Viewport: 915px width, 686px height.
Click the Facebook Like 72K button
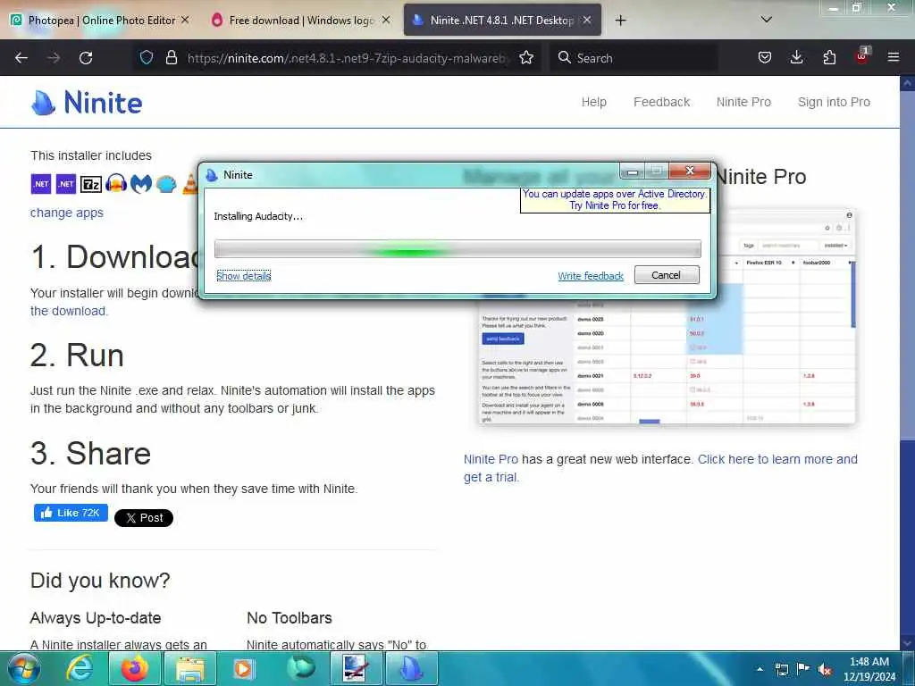(71, 513)
